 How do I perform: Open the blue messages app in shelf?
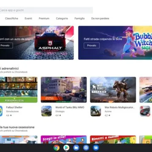tap(96, 148)
